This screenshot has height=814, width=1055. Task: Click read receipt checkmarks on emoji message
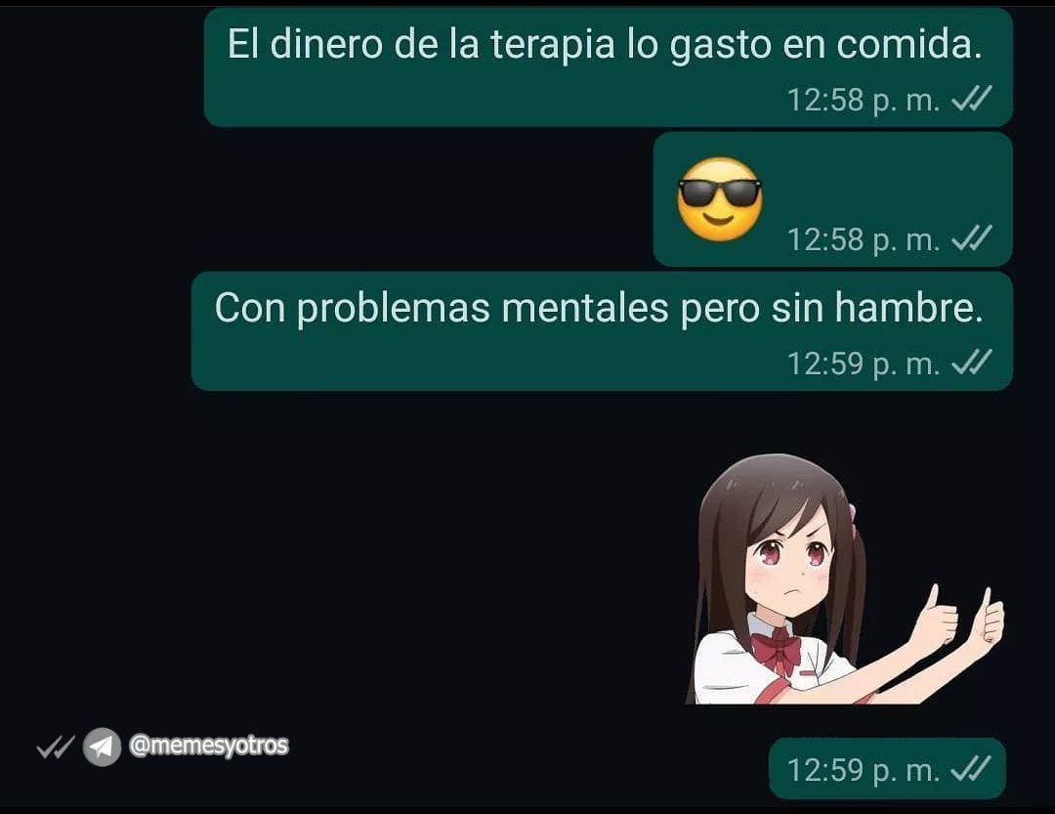[972, 238]
